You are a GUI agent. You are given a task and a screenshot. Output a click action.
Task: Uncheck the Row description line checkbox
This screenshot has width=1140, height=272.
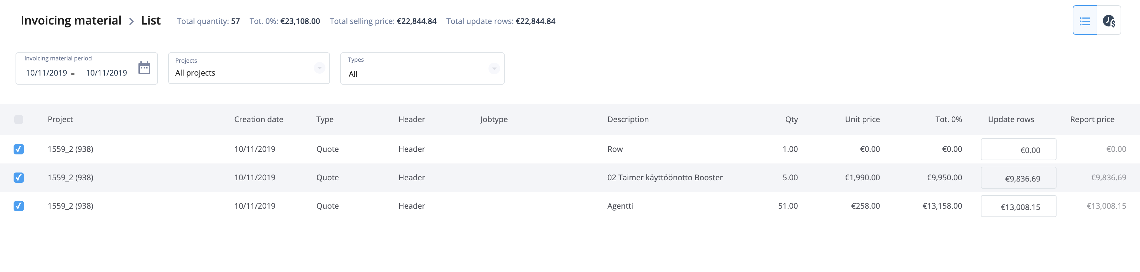click(x=18, y=149)
